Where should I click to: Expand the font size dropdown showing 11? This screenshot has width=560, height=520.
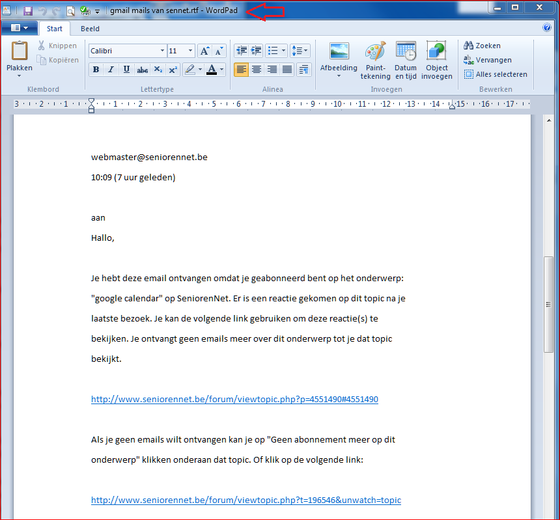(190, 51)
